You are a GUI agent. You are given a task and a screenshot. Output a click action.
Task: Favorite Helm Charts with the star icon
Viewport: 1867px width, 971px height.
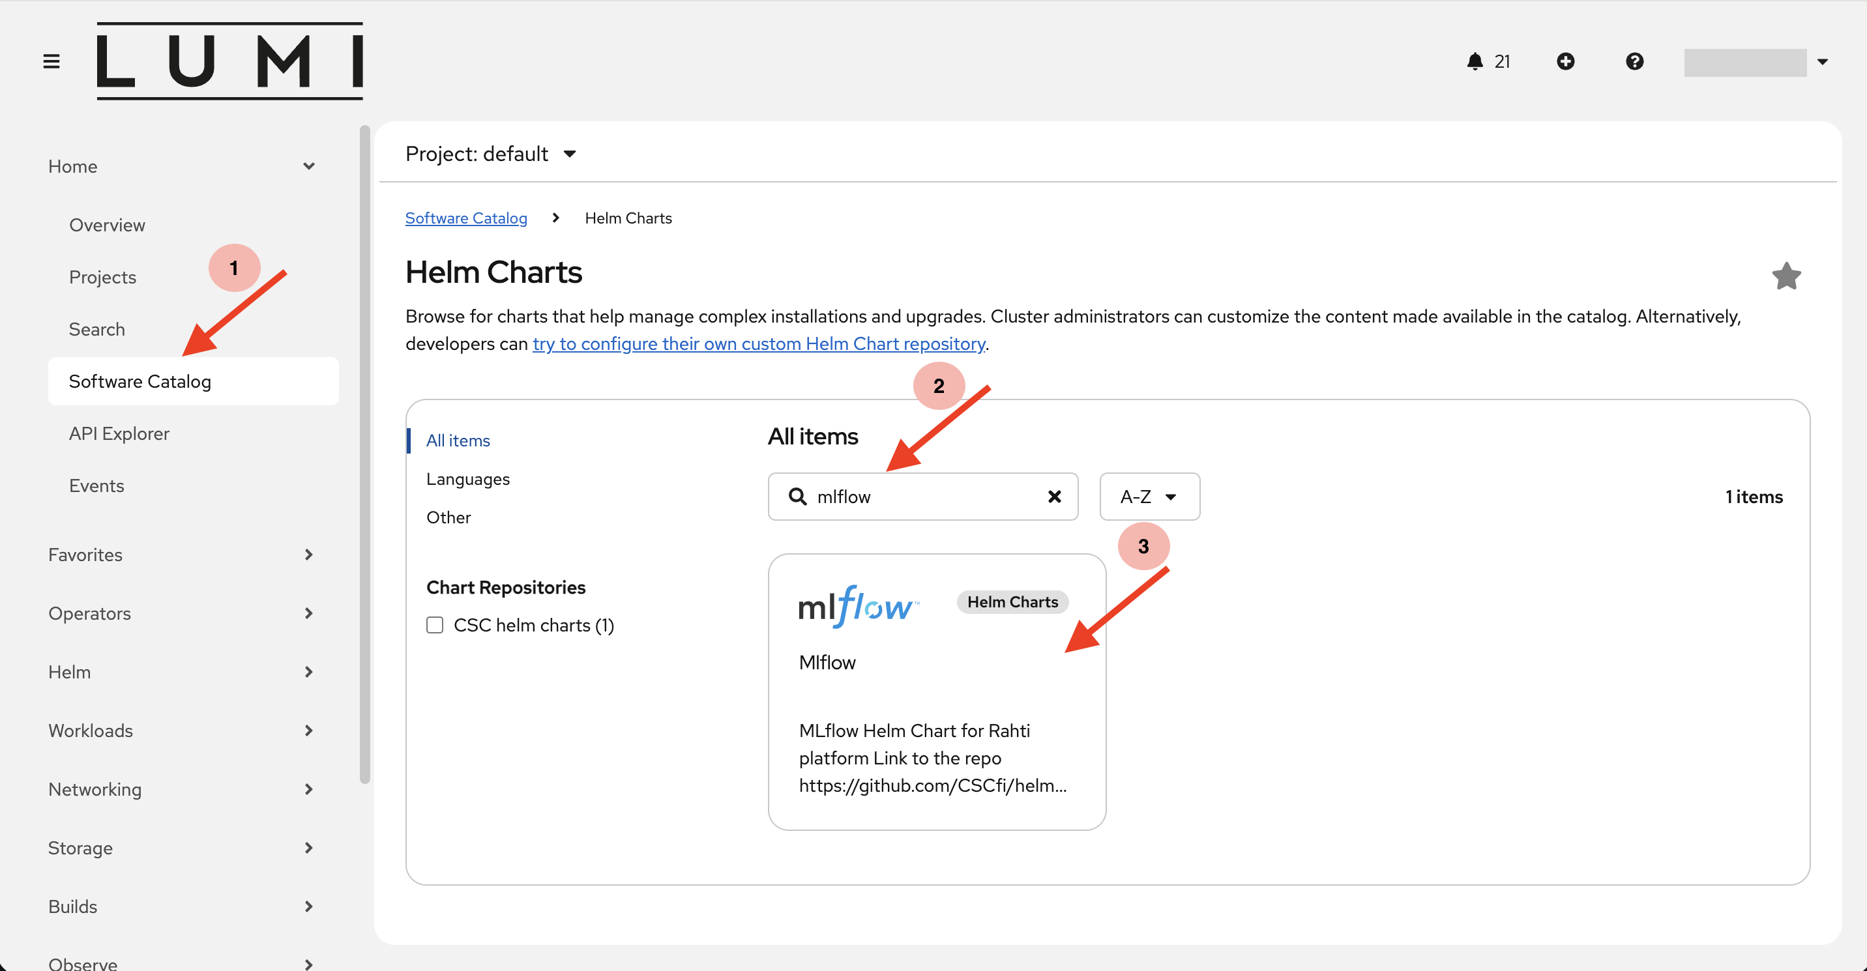pos(1787,276)
